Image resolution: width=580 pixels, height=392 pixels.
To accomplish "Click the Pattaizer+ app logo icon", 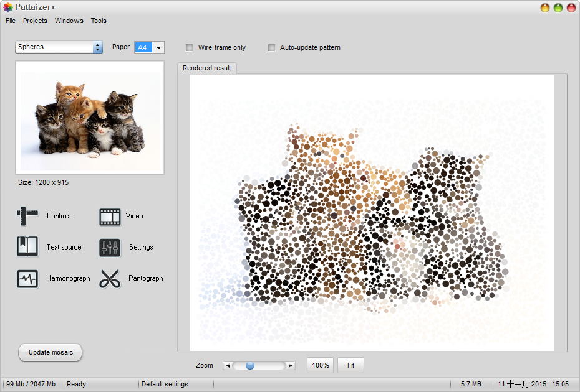I will [x=7, y=7].
